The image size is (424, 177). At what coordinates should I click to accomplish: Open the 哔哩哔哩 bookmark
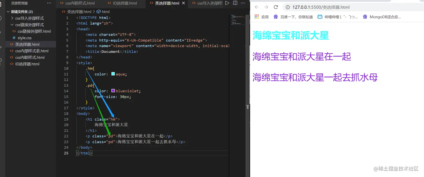(x=338, y=17)
